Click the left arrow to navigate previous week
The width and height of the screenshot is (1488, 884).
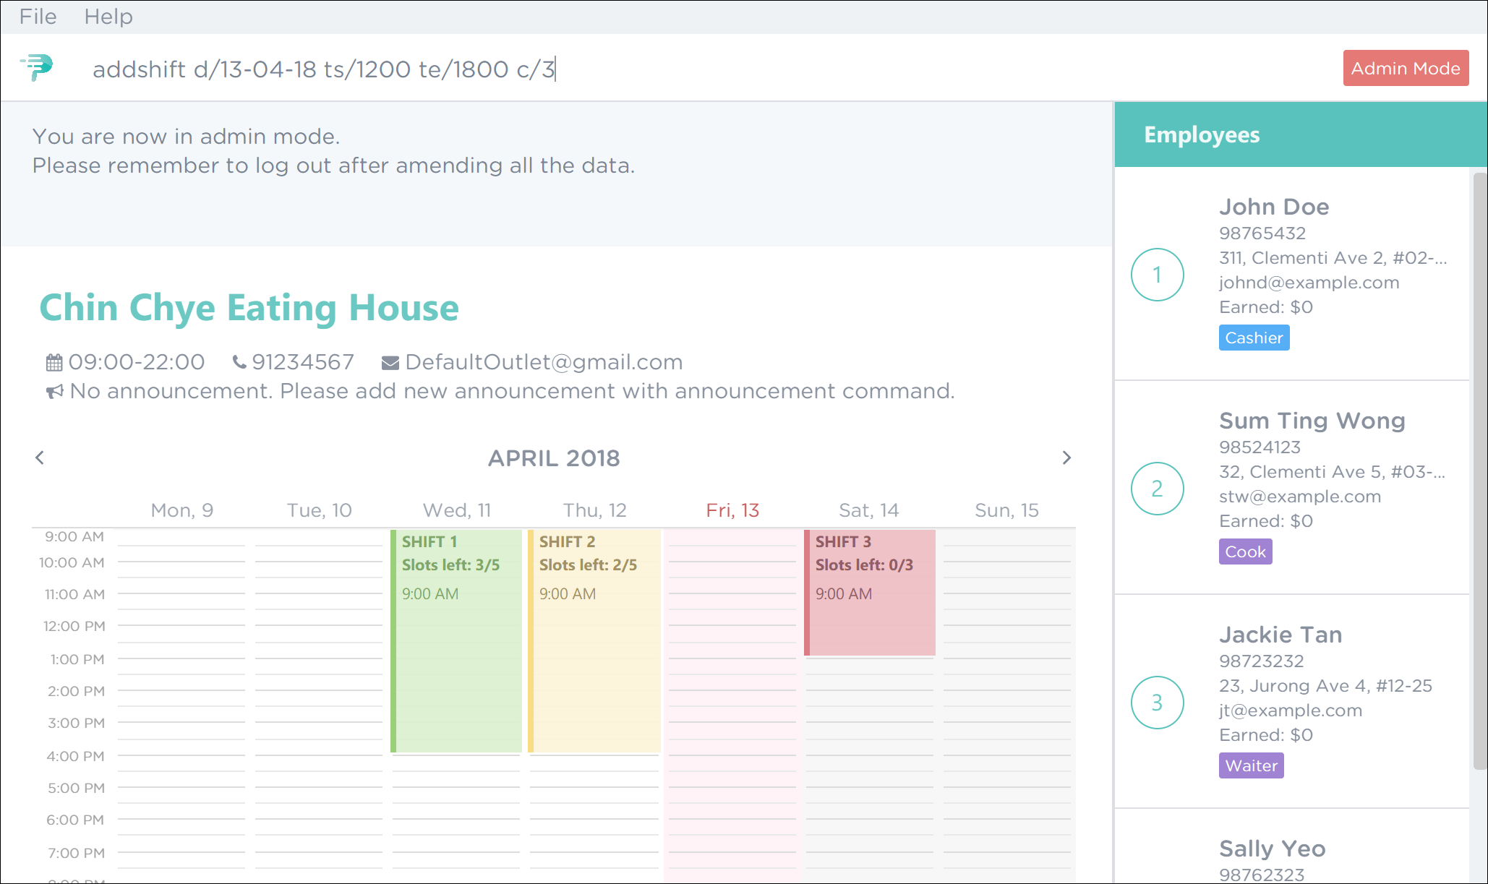pyautogui.click(x=39, y=457)
